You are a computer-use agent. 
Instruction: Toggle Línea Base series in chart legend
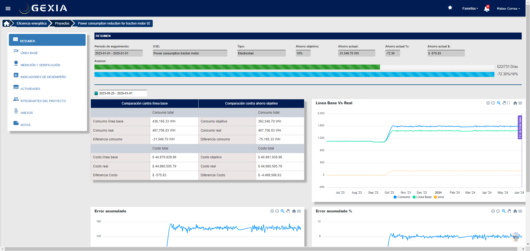pyautogui.click(x=422, y=197)
